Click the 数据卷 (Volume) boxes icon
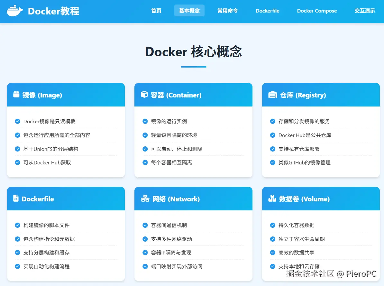This screenshot has height=286, width=384. [272, 198]
